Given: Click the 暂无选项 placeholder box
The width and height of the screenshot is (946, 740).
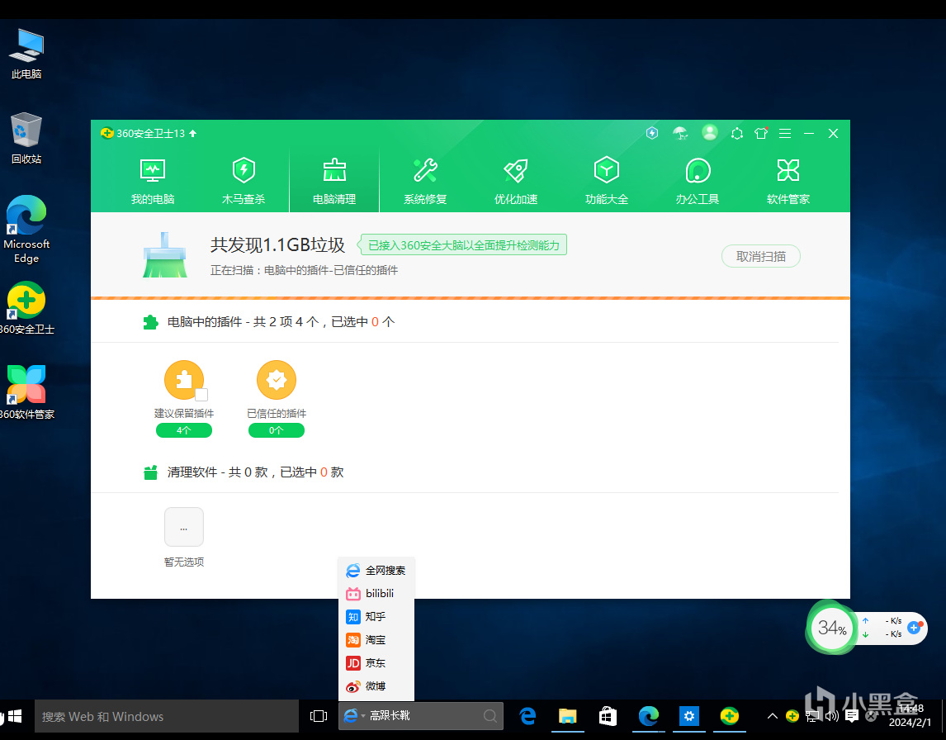Looking at the screenshot, I should click(184, 527).
